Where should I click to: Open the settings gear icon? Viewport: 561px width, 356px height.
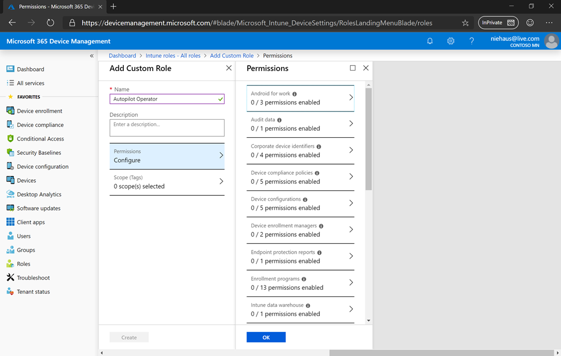pos(451,41)
